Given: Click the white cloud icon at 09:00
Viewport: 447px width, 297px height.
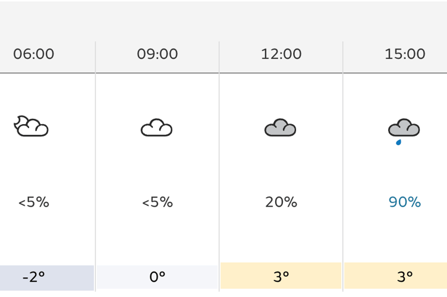Looking at the screenshot, I should pos(156,127).
